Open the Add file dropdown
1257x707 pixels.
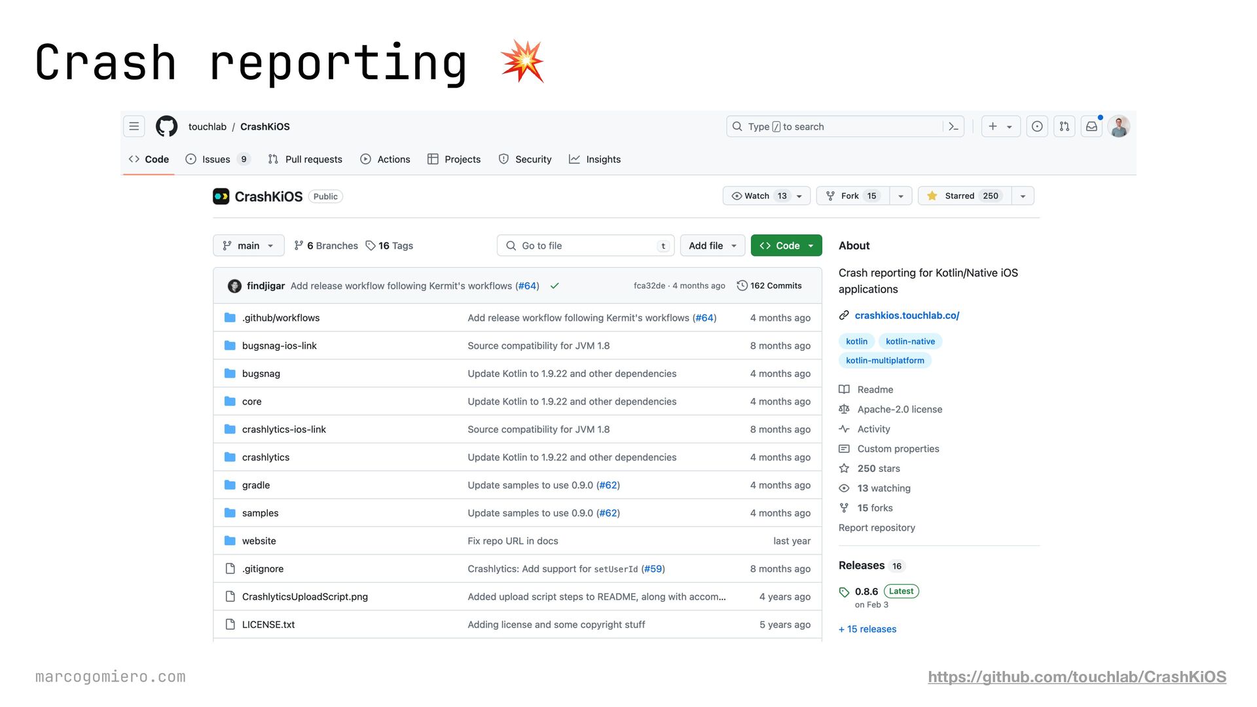point(712,245)
